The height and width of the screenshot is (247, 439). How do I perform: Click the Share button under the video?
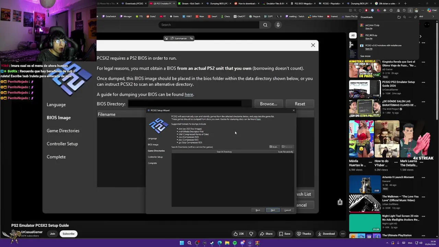(x=266, y=234)
